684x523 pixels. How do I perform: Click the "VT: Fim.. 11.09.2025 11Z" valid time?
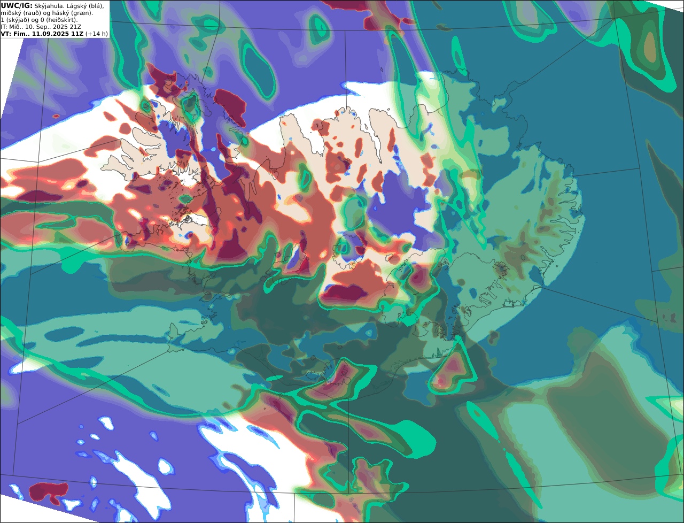[x=42, y=34]
